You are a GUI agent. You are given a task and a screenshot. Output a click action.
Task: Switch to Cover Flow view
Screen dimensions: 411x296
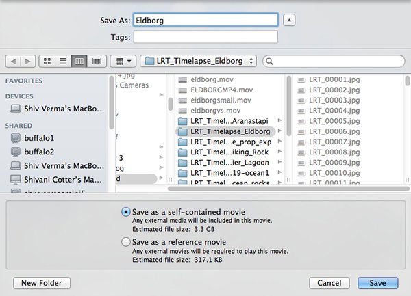(x=97, y=62)
